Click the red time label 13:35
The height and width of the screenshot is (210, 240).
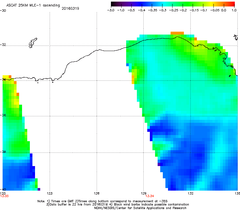click(x=4, y=196)
